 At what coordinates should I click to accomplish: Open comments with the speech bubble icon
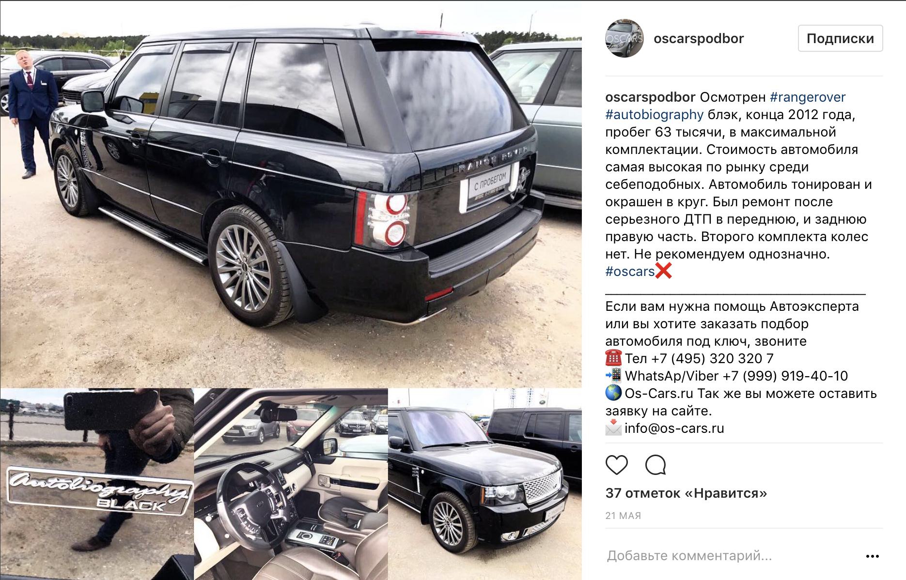pyautogui.click(x=656, y=465)
